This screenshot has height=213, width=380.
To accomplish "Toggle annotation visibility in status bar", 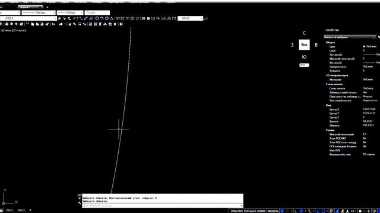I will [337, 211].
